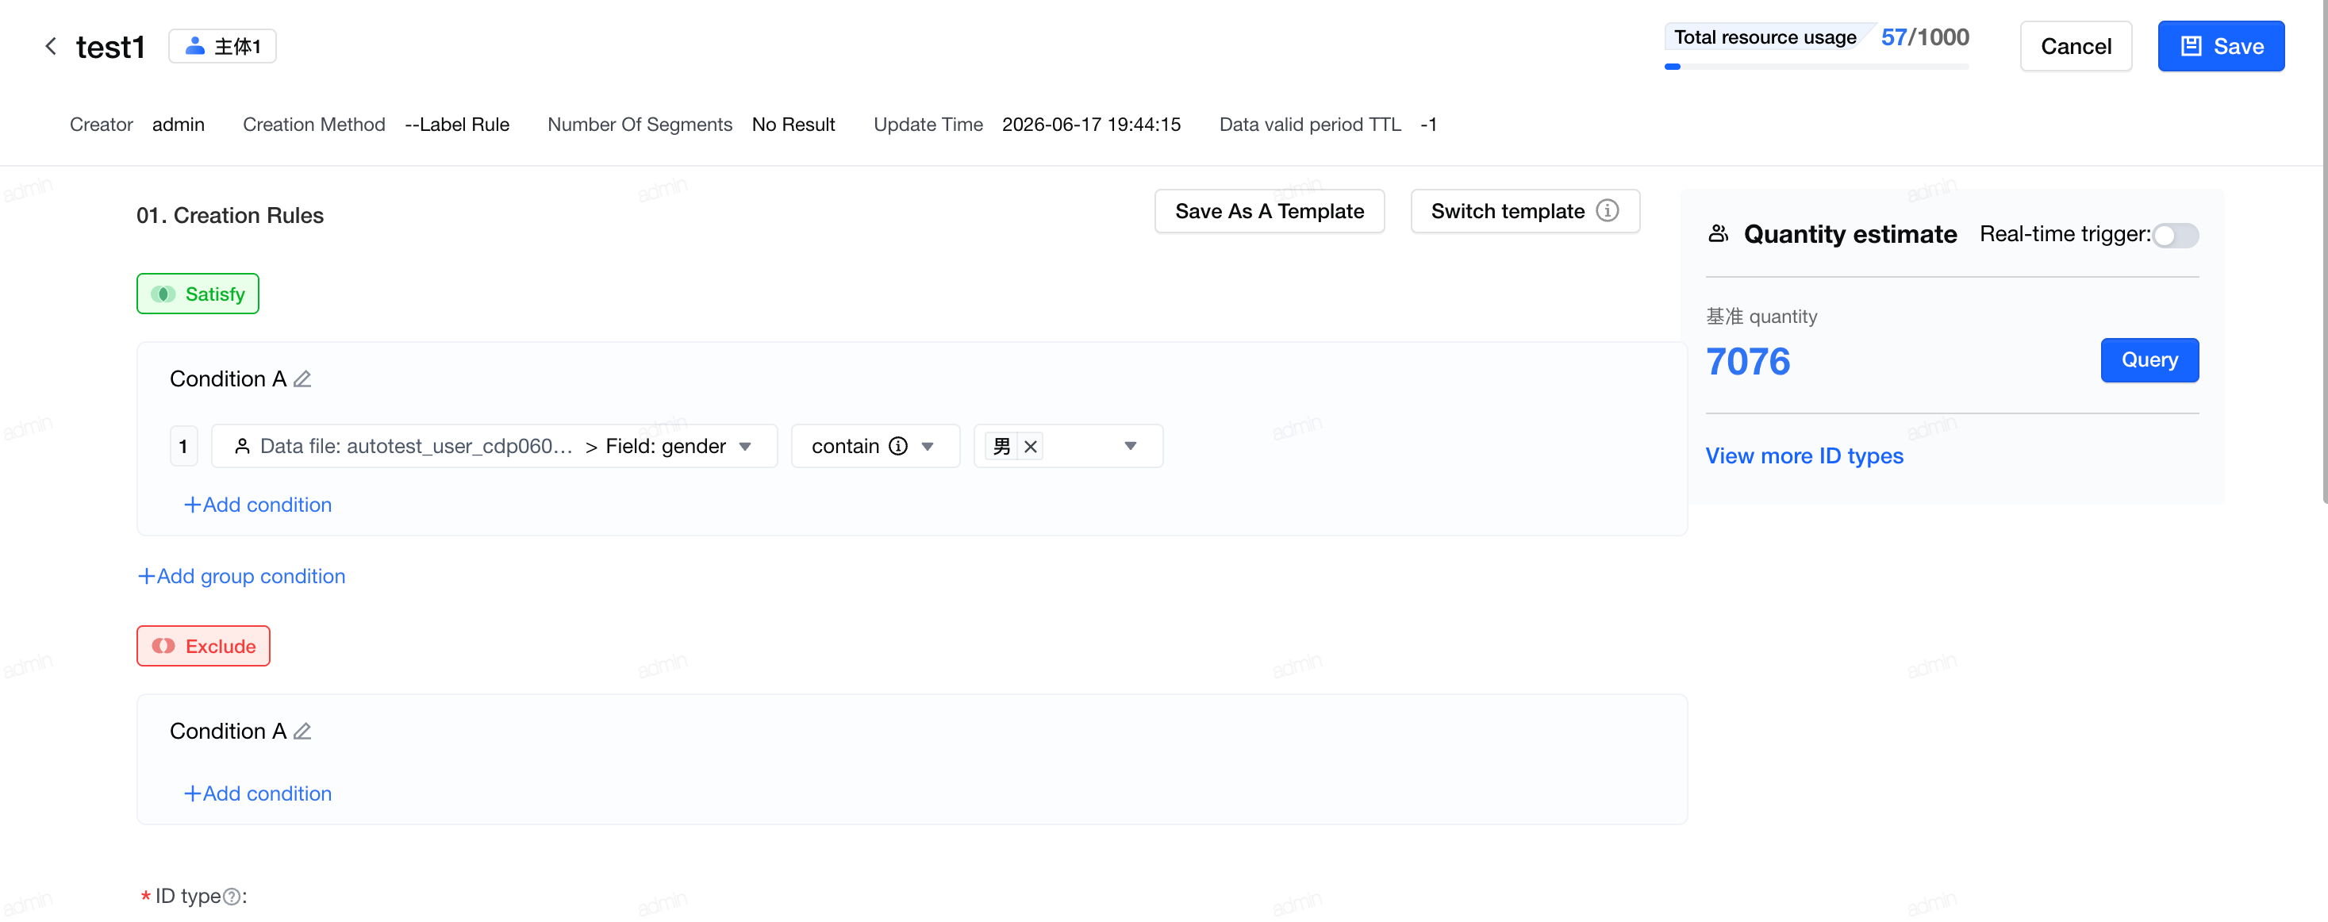Click the edit pencil beside Exclude Condition A
2328x922 pixels.
[303, 732]
